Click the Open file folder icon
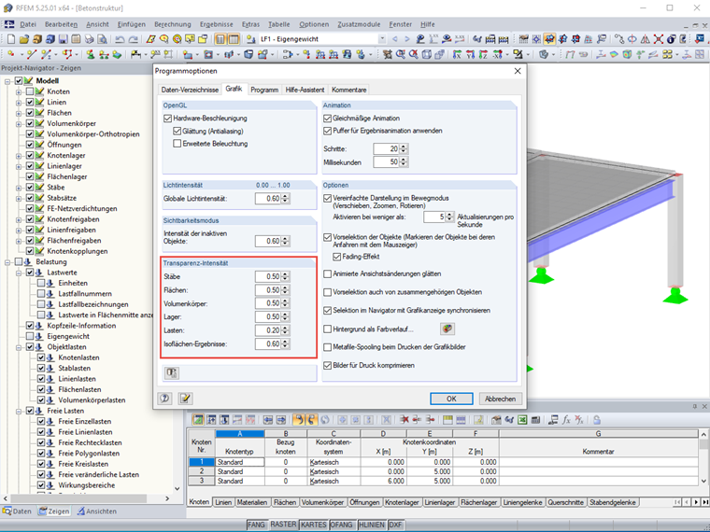 pos(24,39)
